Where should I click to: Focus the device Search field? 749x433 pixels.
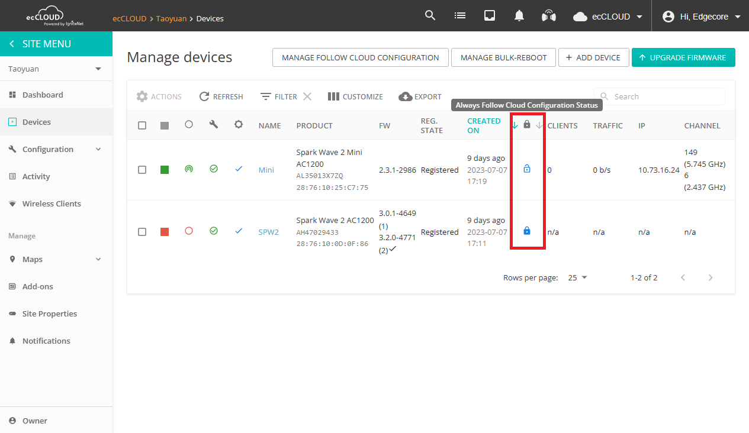point(660,96)
